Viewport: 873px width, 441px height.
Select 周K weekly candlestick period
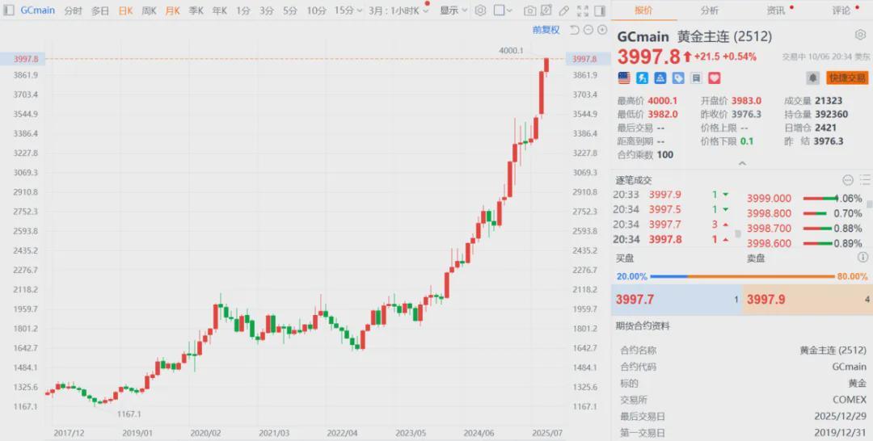(x=149, y=10)
